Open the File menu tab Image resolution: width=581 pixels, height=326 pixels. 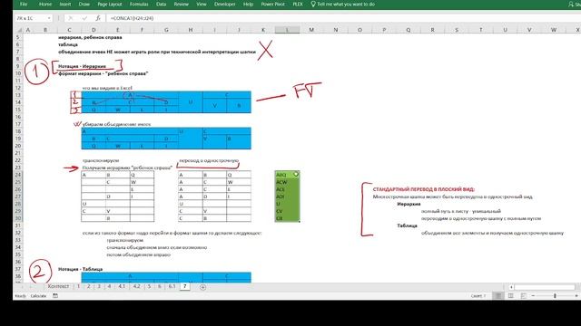[24, 4]
